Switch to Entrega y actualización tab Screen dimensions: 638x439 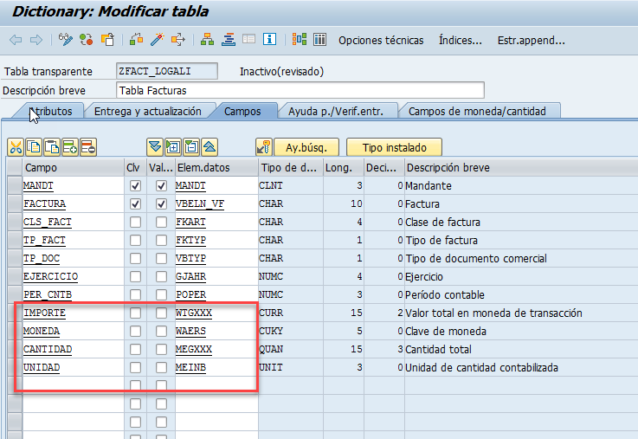click(148, 111)
